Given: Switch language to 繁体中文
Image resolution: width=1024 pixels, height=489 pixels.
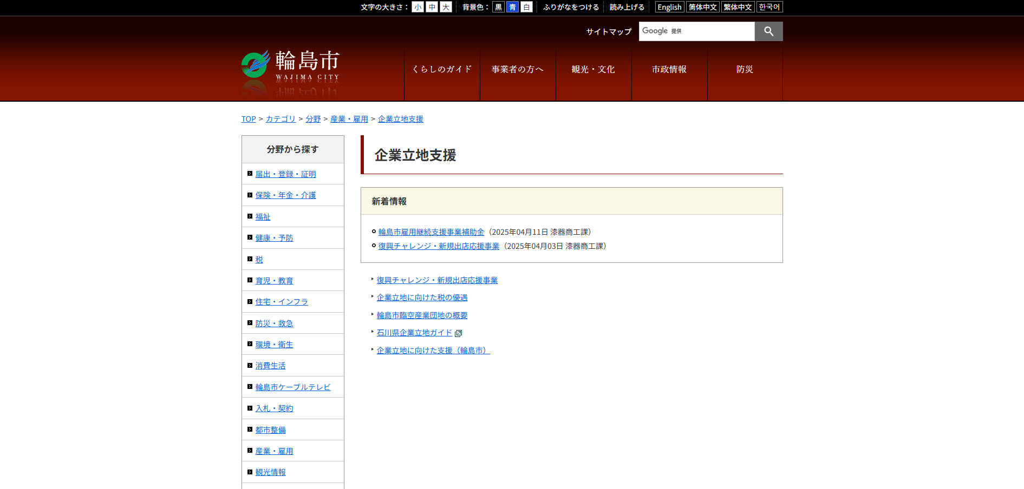Looking at the screenshot, I should click(738, 7).
